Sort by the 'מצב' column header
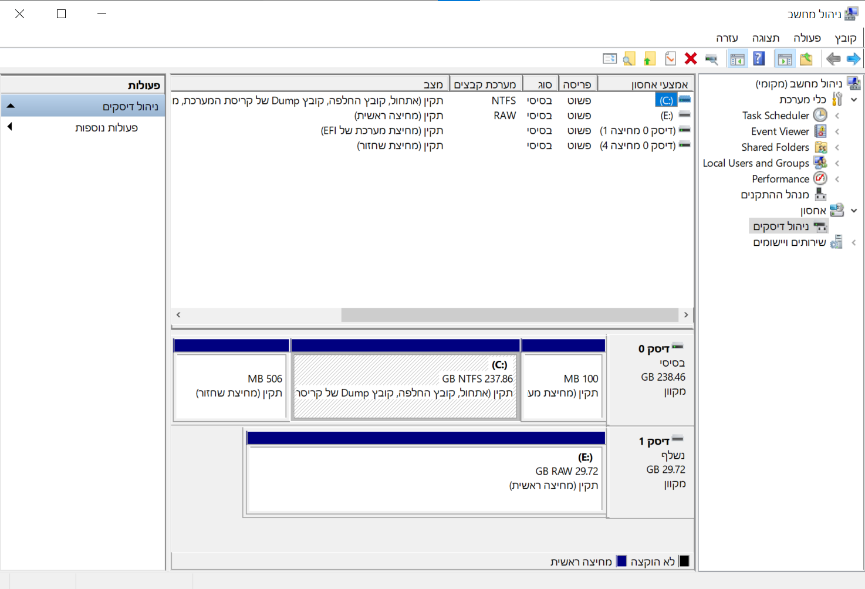This screenshot has width=865, height=589. 310,84
